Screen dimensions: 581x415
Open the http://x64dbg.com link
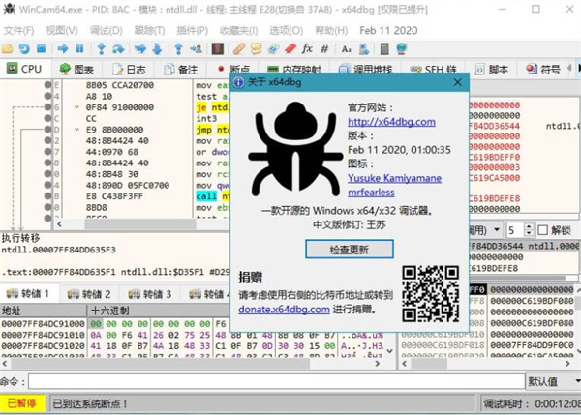pyautogui.click(x=391, y=122)
